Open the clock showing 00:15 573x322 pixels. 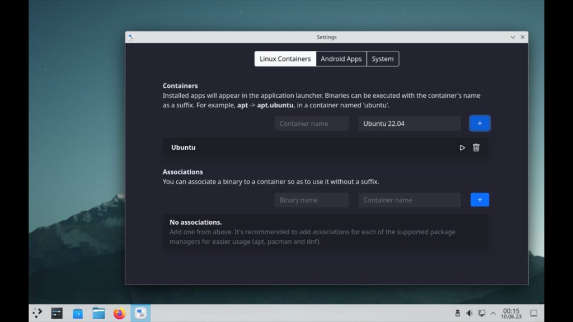[x=511, y=313]
